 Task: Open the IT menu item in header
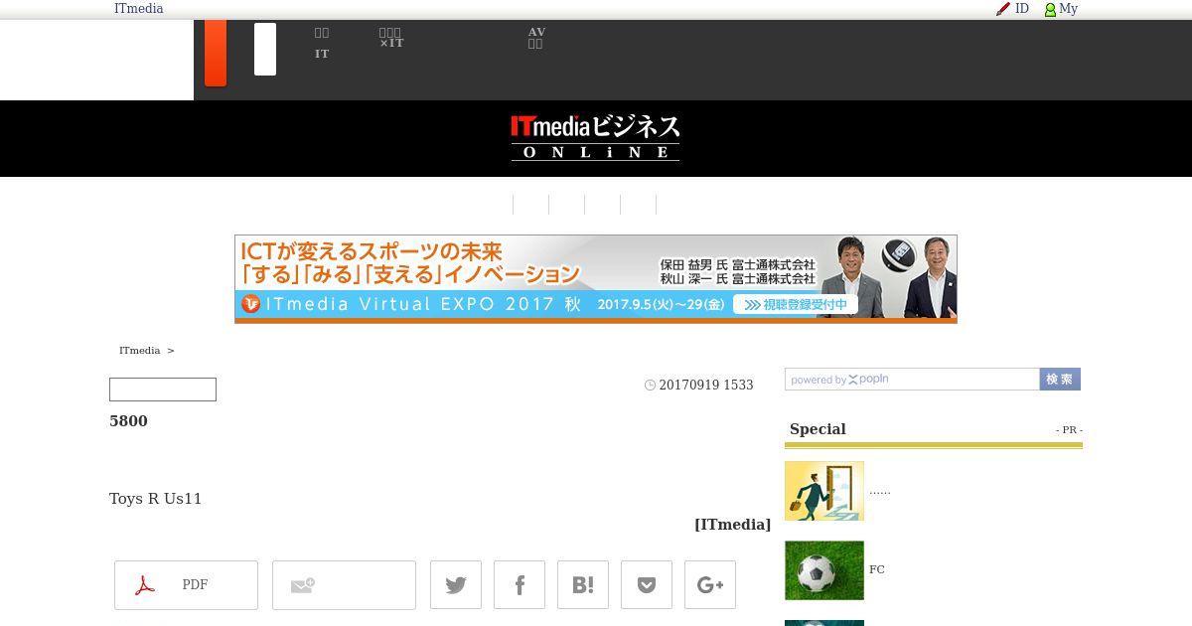point(322,54)
